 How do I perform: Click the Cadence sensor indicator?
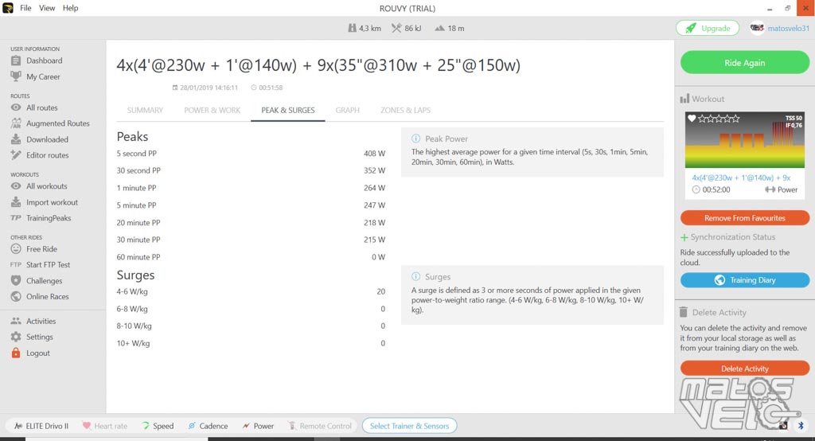pos(208,426)
